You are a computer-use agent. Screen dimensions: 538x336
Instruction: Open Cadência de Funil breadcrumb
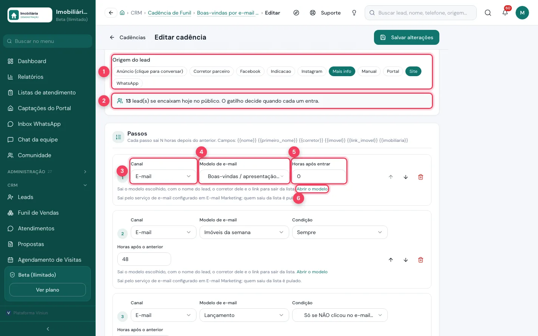169,13
